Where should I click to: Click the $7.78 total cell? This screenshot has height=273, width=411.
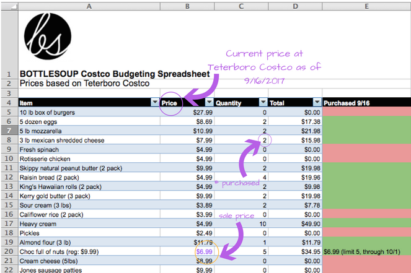pos(295,205)
